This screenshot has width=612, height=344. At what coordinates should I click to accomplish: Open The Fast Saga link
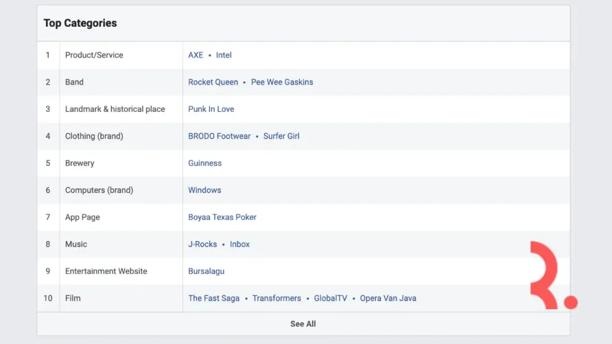click(x=214, y=298)
